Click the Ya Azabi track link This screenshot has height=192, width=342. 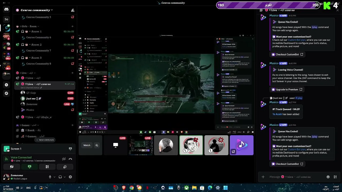(277, 114)
